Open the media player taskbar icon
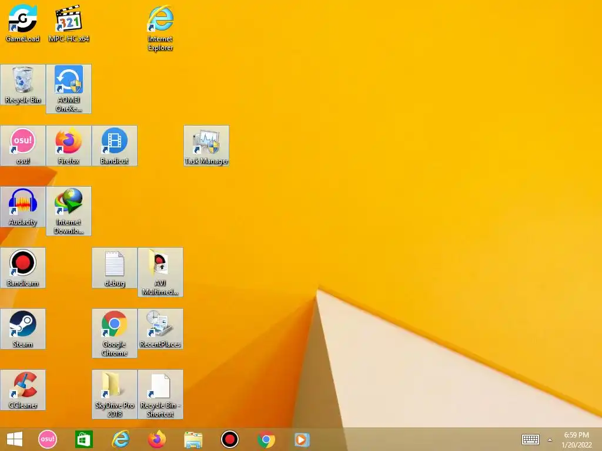Screen dimensions: 602x451 click(302, 439)
